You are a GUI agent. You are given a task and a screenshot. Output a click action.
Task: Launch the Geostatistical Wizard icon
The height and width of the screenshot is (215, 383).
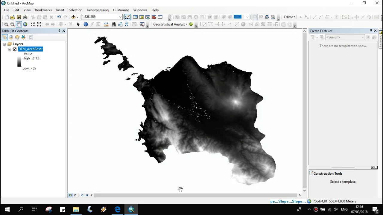[191, 24]
